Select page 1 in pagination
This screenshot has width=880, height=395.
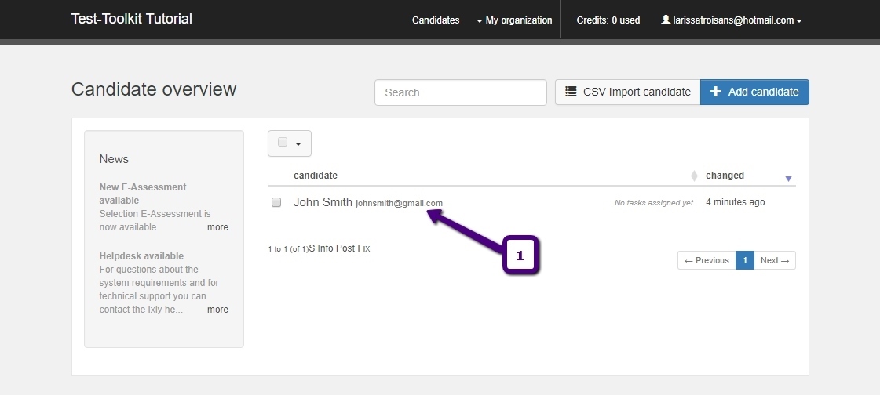click(x=744, y=260)
